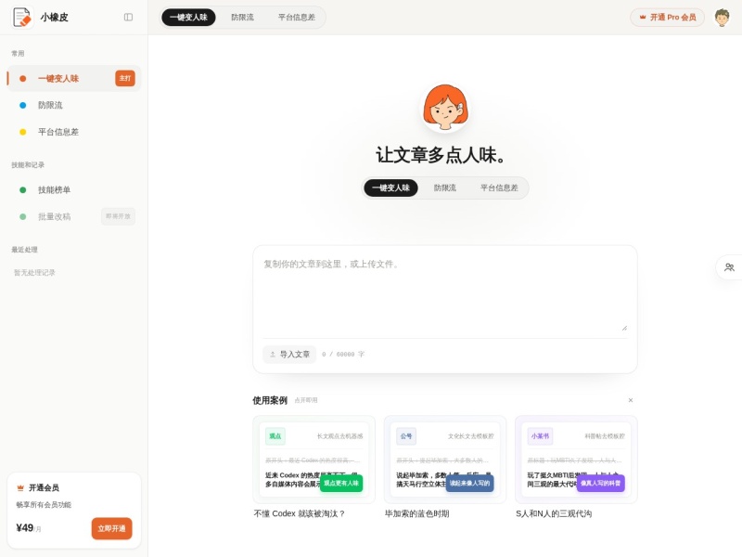Click the 长文观点去机器感 caption
The width and height of the screenshot is (742, 557).
click(339, 436)
